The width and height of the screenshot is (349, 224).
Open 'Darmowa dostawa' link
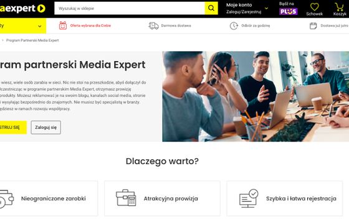point(176,26)
